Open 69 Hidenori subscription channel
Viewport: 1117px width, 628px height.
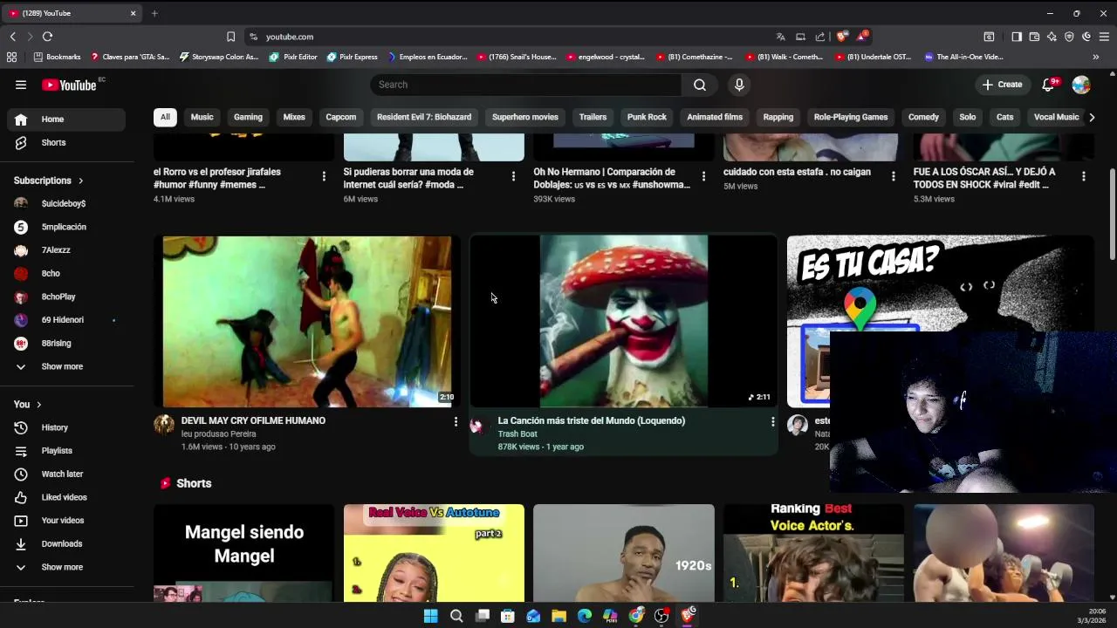click(x=67, y=320)
